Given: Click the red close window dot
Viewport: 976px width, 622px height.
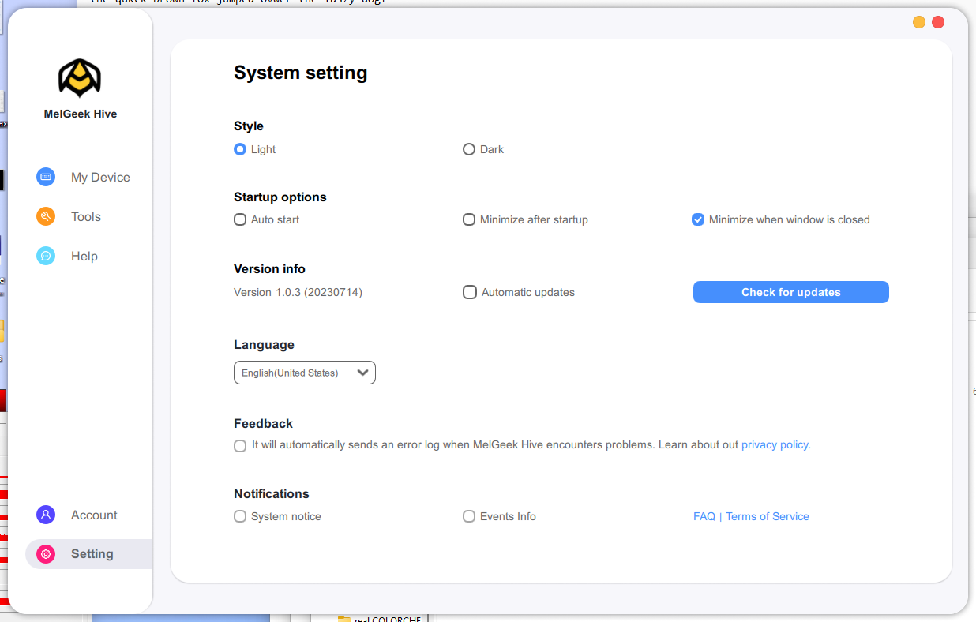Looking at the screenshot, I should pos(938,22).
